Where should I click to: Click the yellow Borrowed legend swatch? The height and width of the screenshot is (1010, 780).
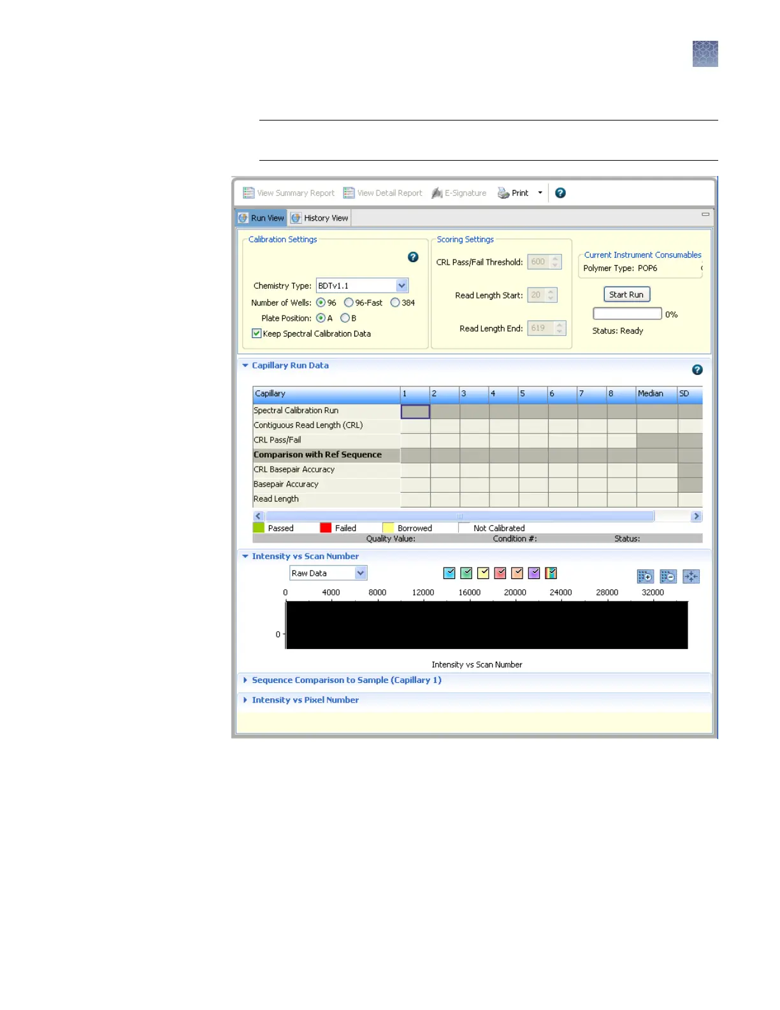[x=388, y=528]
